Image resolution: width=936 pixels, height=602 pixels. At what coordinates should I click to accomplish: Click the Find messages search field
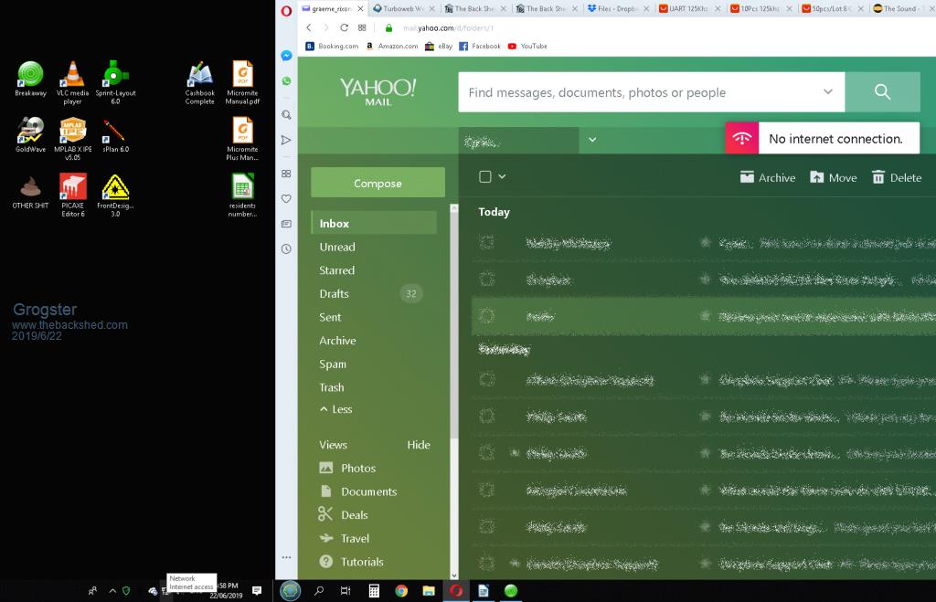pyautogui.click(x=640, y=92)
